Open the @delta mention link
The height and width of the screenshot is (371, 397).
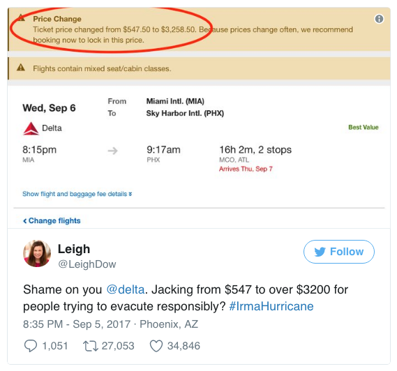126,289
